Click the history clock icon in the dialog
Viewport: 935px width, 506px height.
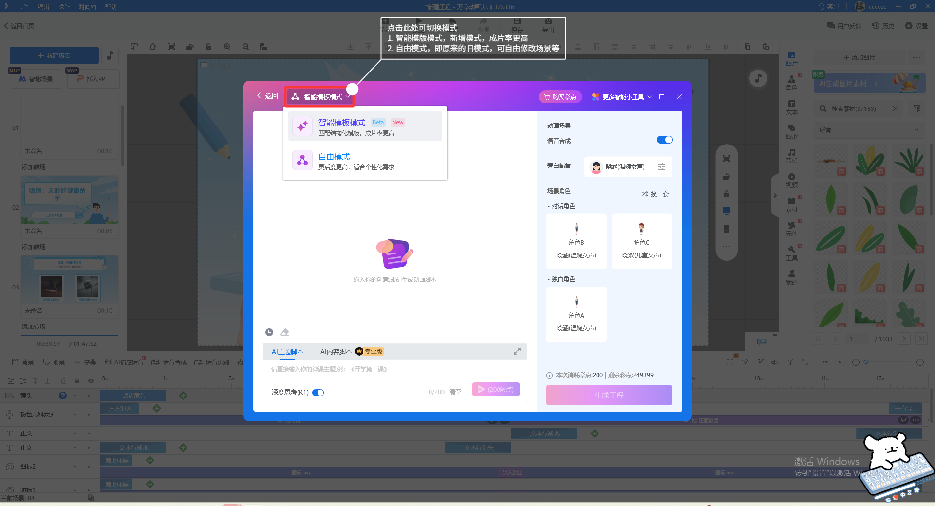click(269, 332)
